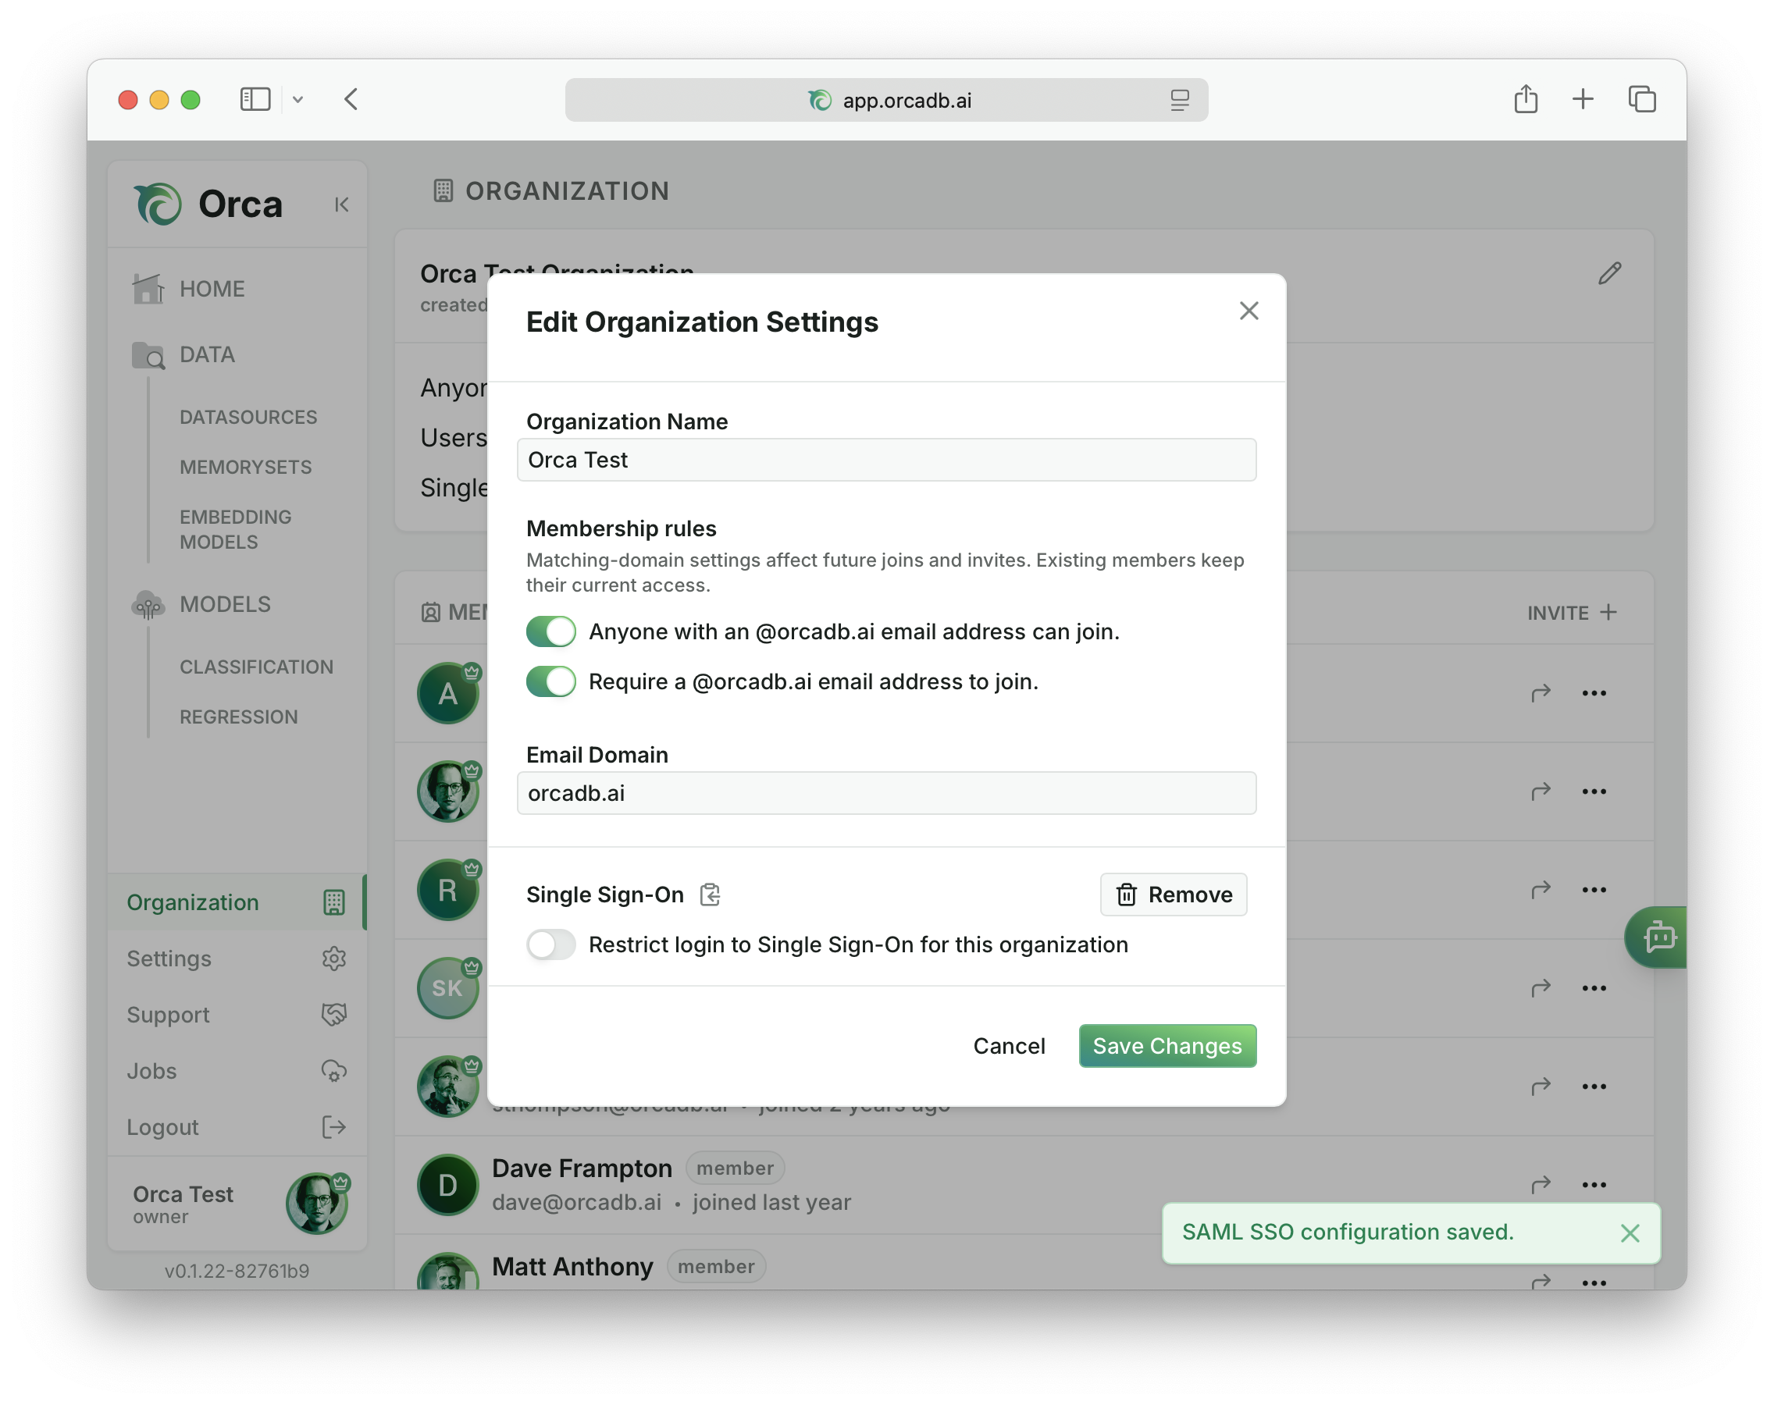Enable restrict login to Single Sign-On
Viewport: 1774px width, 1405px height.
[x=550, y=944]
